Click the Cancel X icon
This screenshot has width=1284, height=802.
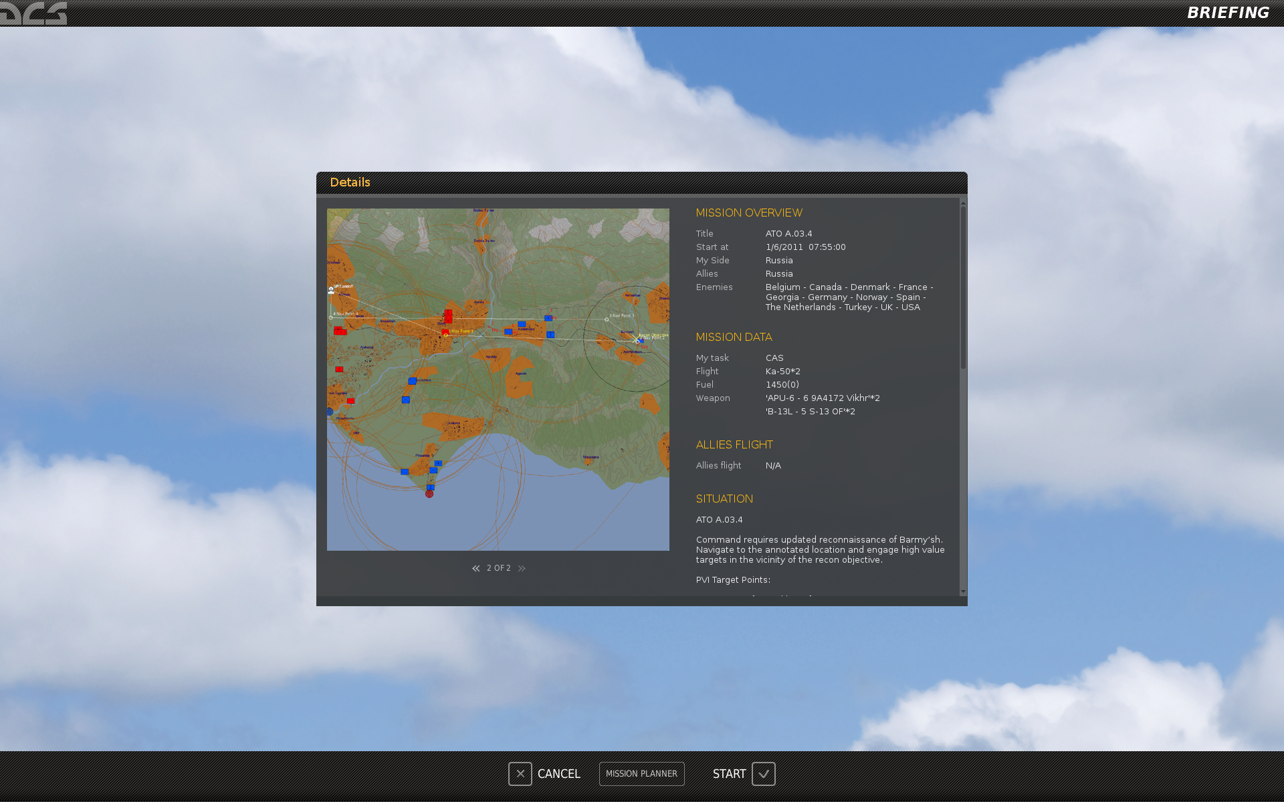pyautogui.click(x=520, y=774)
